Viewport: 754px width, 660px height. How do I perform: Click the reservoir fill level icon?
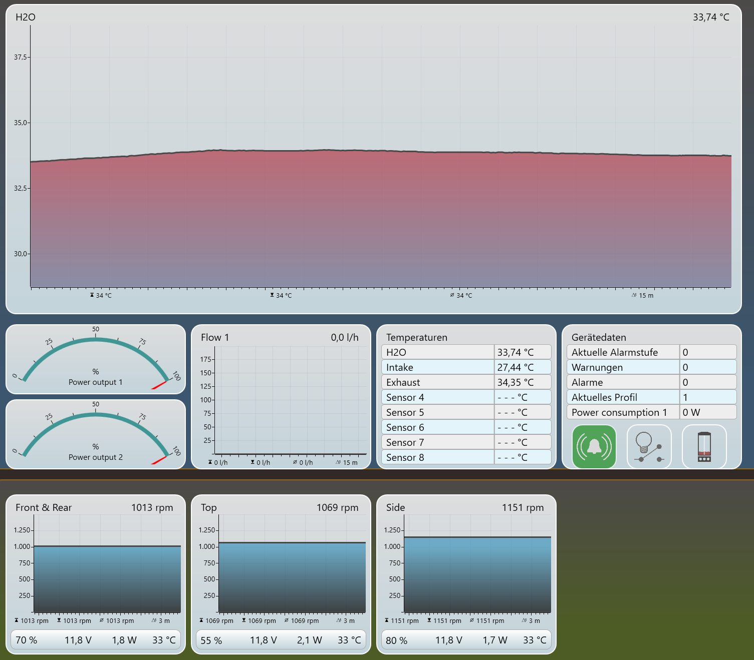(x=704, y=447)
